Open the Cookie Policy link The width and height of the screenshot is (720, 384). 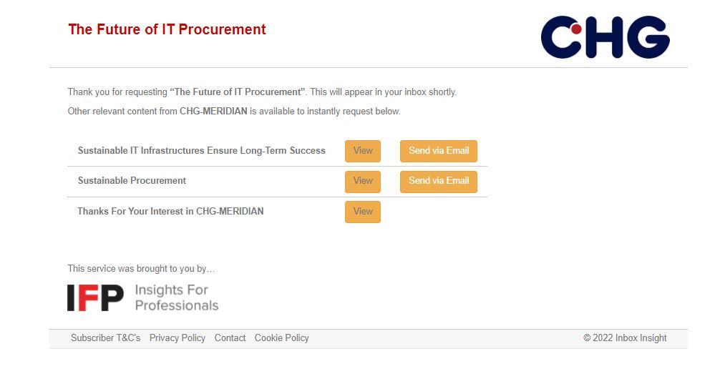point(281,338)
